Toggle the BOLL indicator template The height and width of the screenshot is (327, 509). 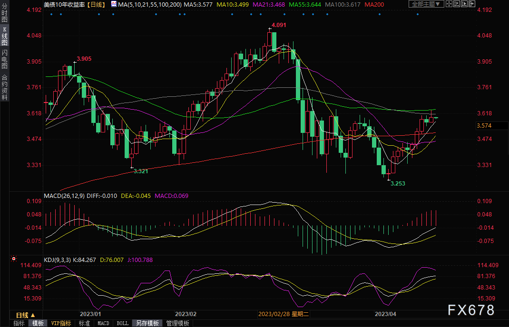point(122,323)
